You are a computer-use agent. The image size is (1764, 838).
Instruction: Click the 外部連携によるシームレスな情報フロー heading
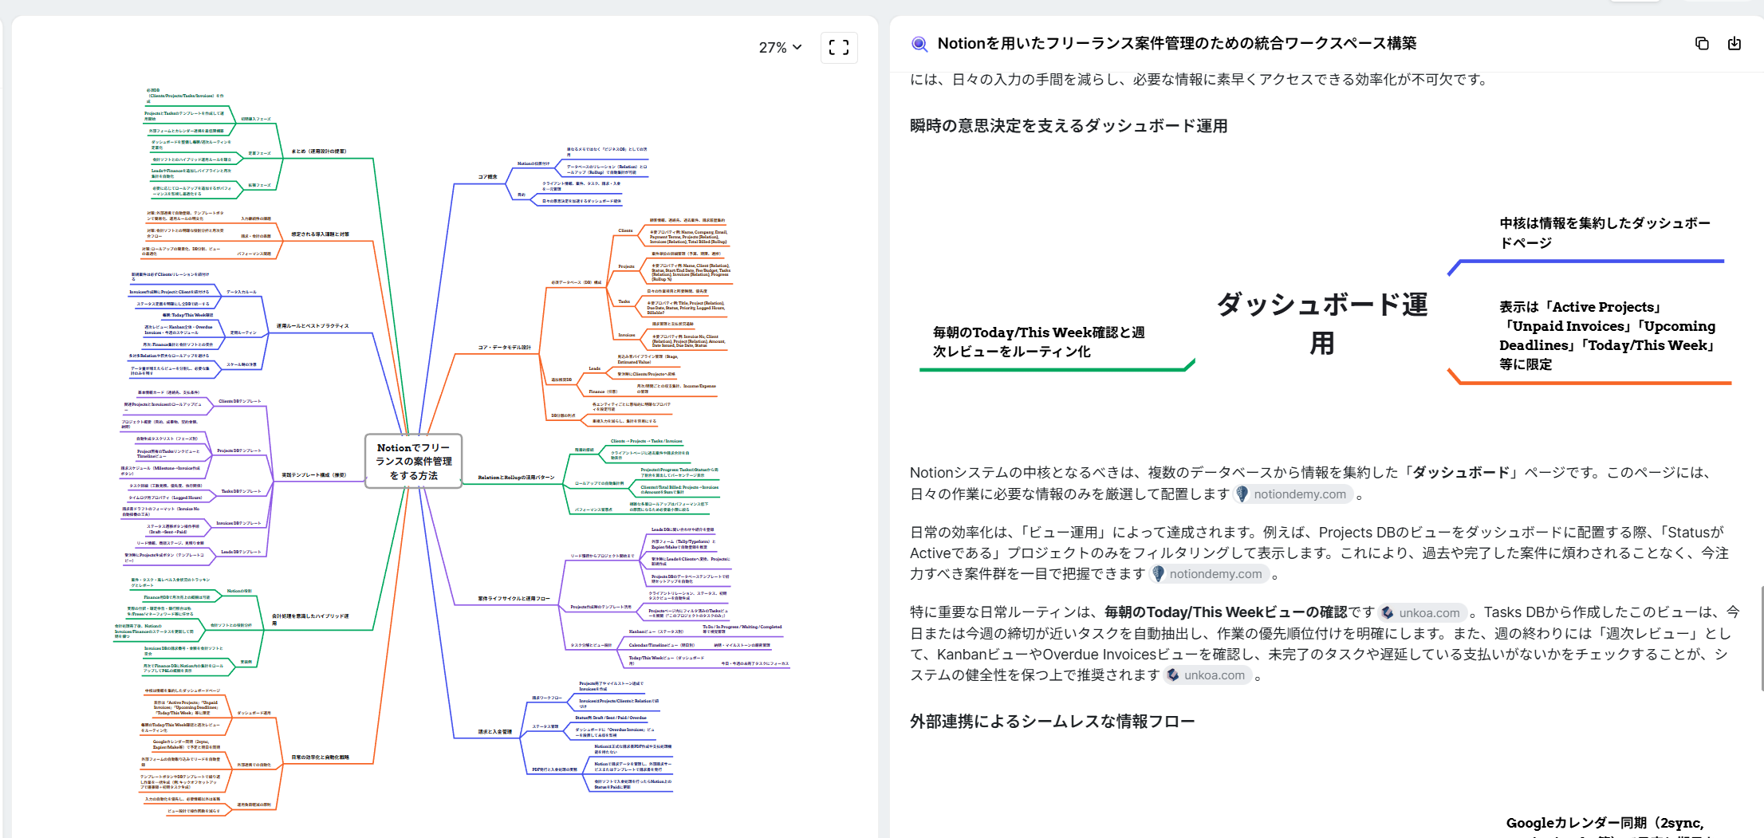point(1052,722)
